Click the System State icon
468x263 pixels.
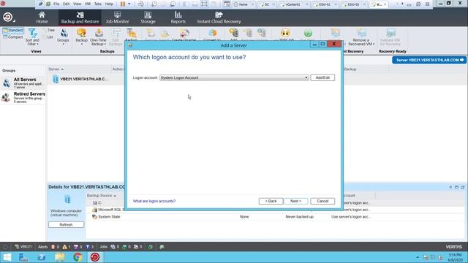click(94, 217)
